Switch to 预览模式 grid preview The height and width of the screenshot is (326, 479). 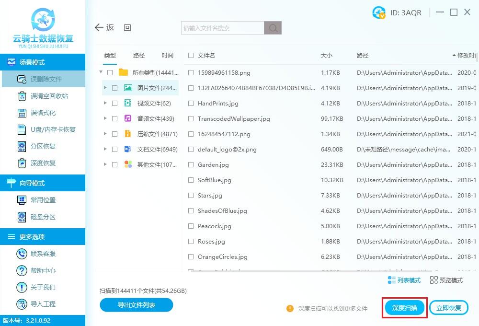pos(446,280)
